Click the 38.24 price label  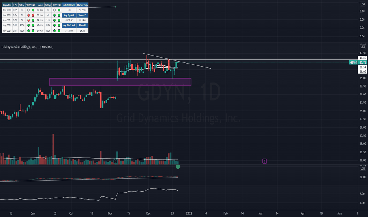click(x=362, y=67)
